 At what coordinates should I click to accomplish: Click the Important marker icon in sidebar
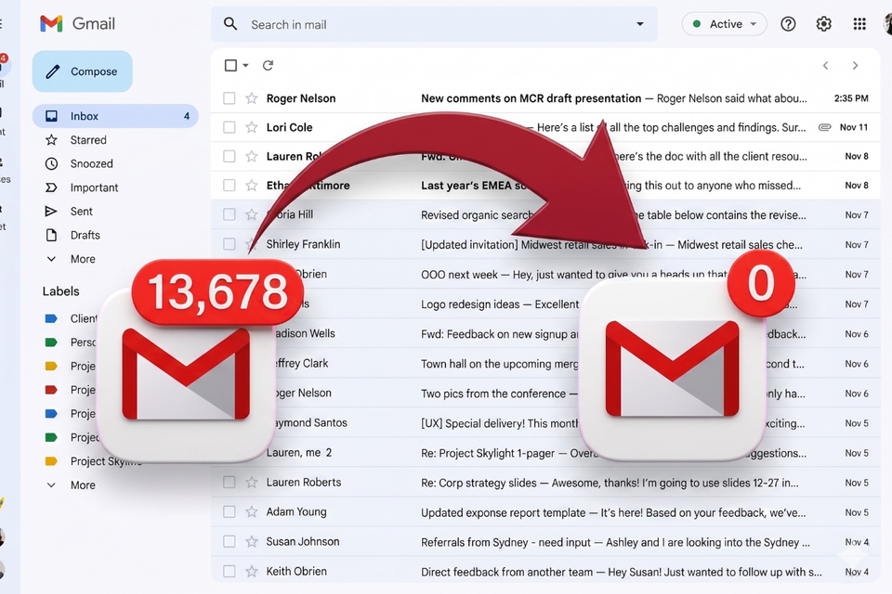(x=51, y=187)
